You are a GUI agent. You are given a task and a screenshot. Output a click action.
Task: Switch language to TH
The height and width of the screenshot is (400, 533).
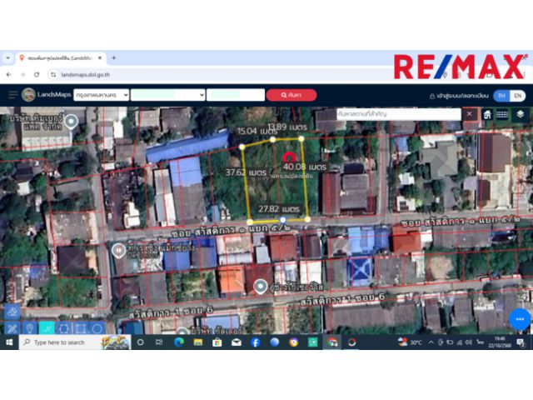tap(501, 95)
